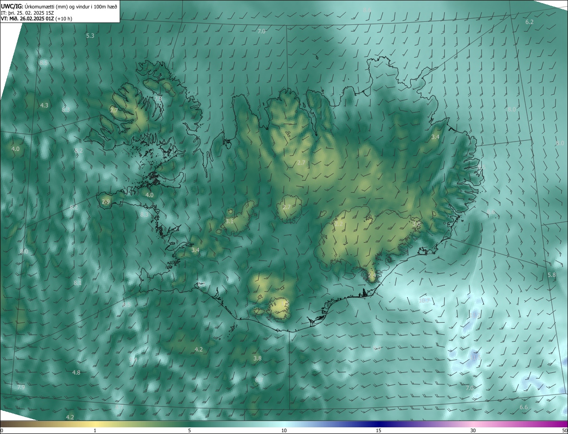Viewport: 568px width, 434px height.
Task: Click the 'UWC/IG:' title label
Action: pos(12,6)
